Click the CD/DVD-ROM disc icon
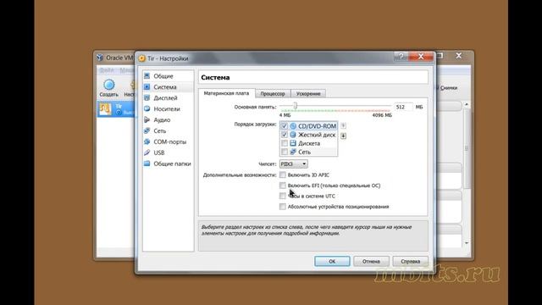Viewport: 542px width, 305px height. [293, 126]
